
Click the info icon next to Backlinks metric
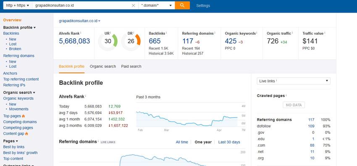click(166, 33)
